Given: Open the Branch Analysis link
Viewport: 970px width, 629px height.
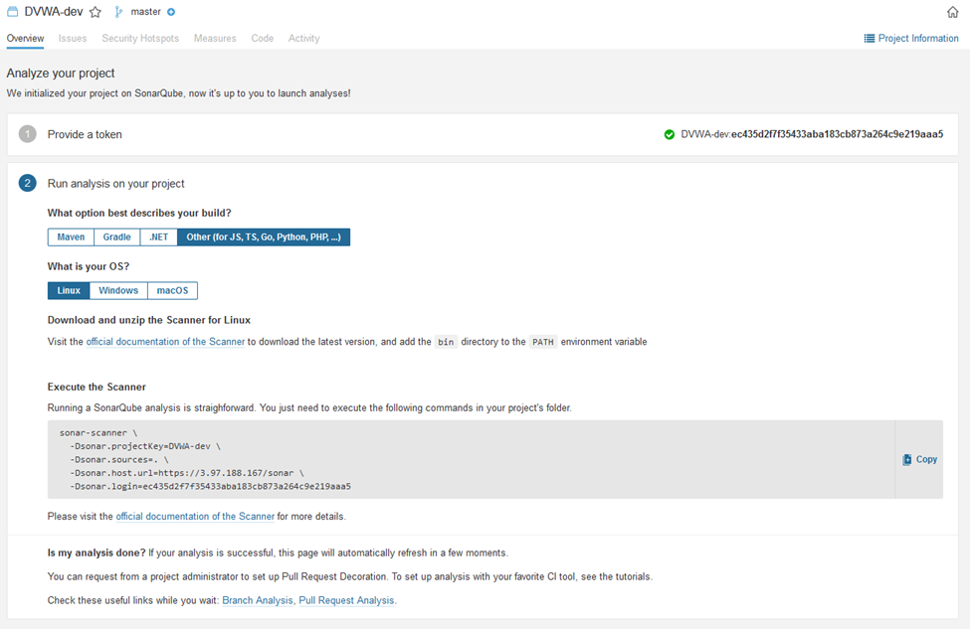Looking at the screenshot, I should coord(257,600).
